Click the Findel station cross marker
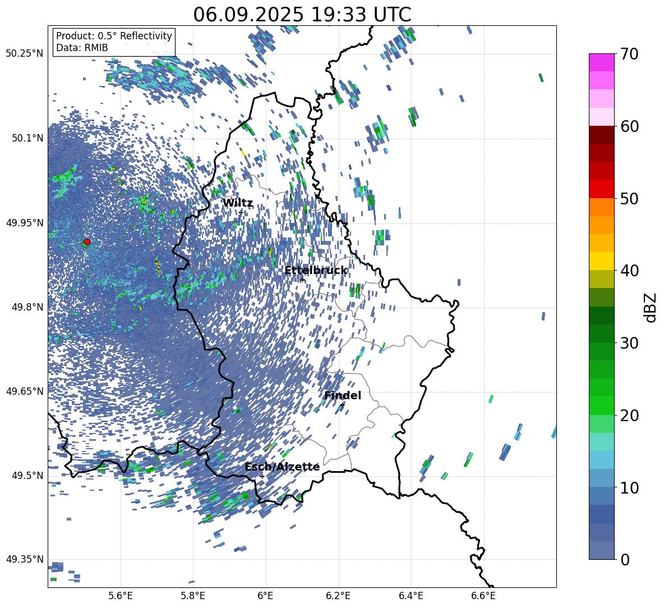 tap(342, 405)
